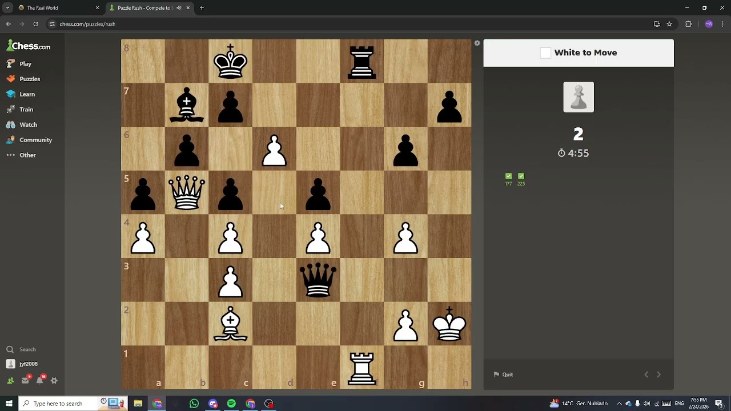The height and width of the screenshot is (411, 731).
Task: Open ENG language selector
Action: click(x=680, y=404)
